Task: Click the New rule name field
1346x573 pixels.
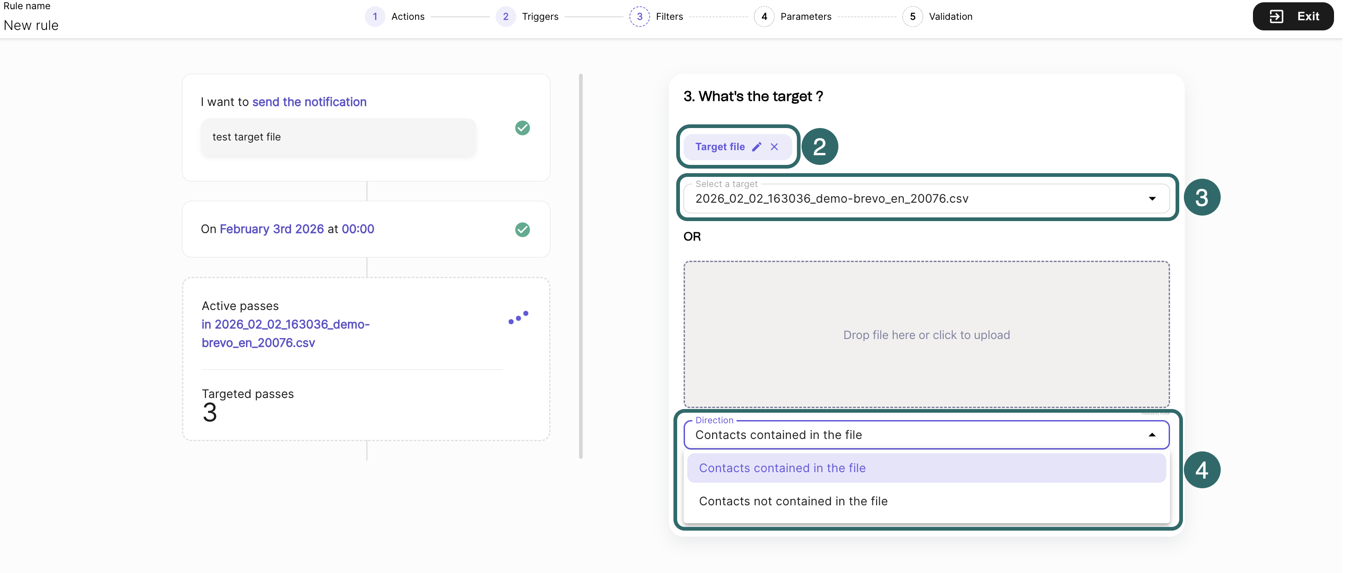Action: pos(31,25)
